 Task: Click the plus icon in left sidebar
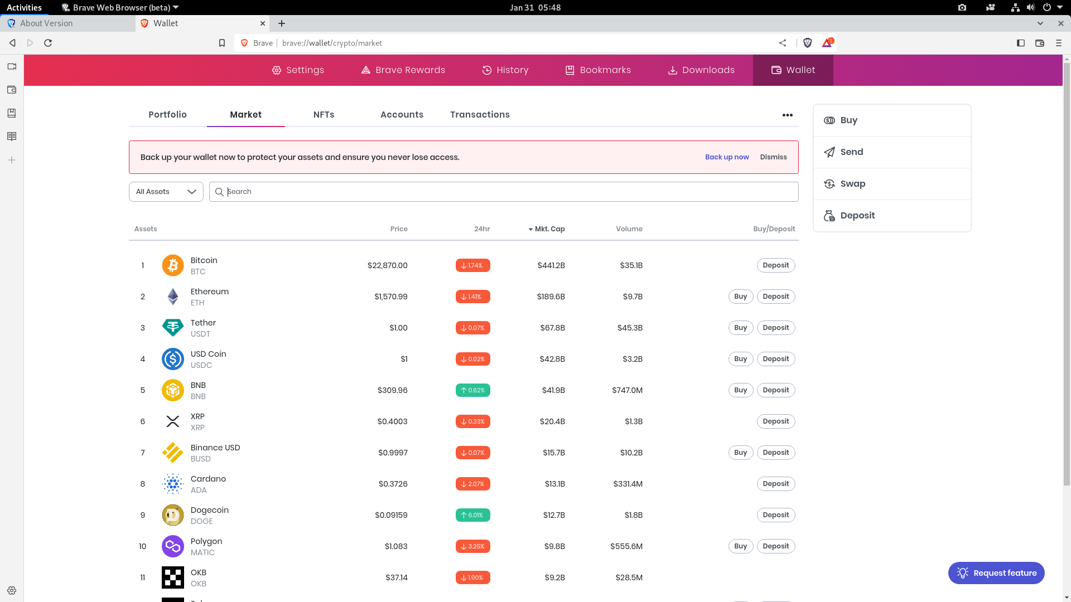point(11,160)
